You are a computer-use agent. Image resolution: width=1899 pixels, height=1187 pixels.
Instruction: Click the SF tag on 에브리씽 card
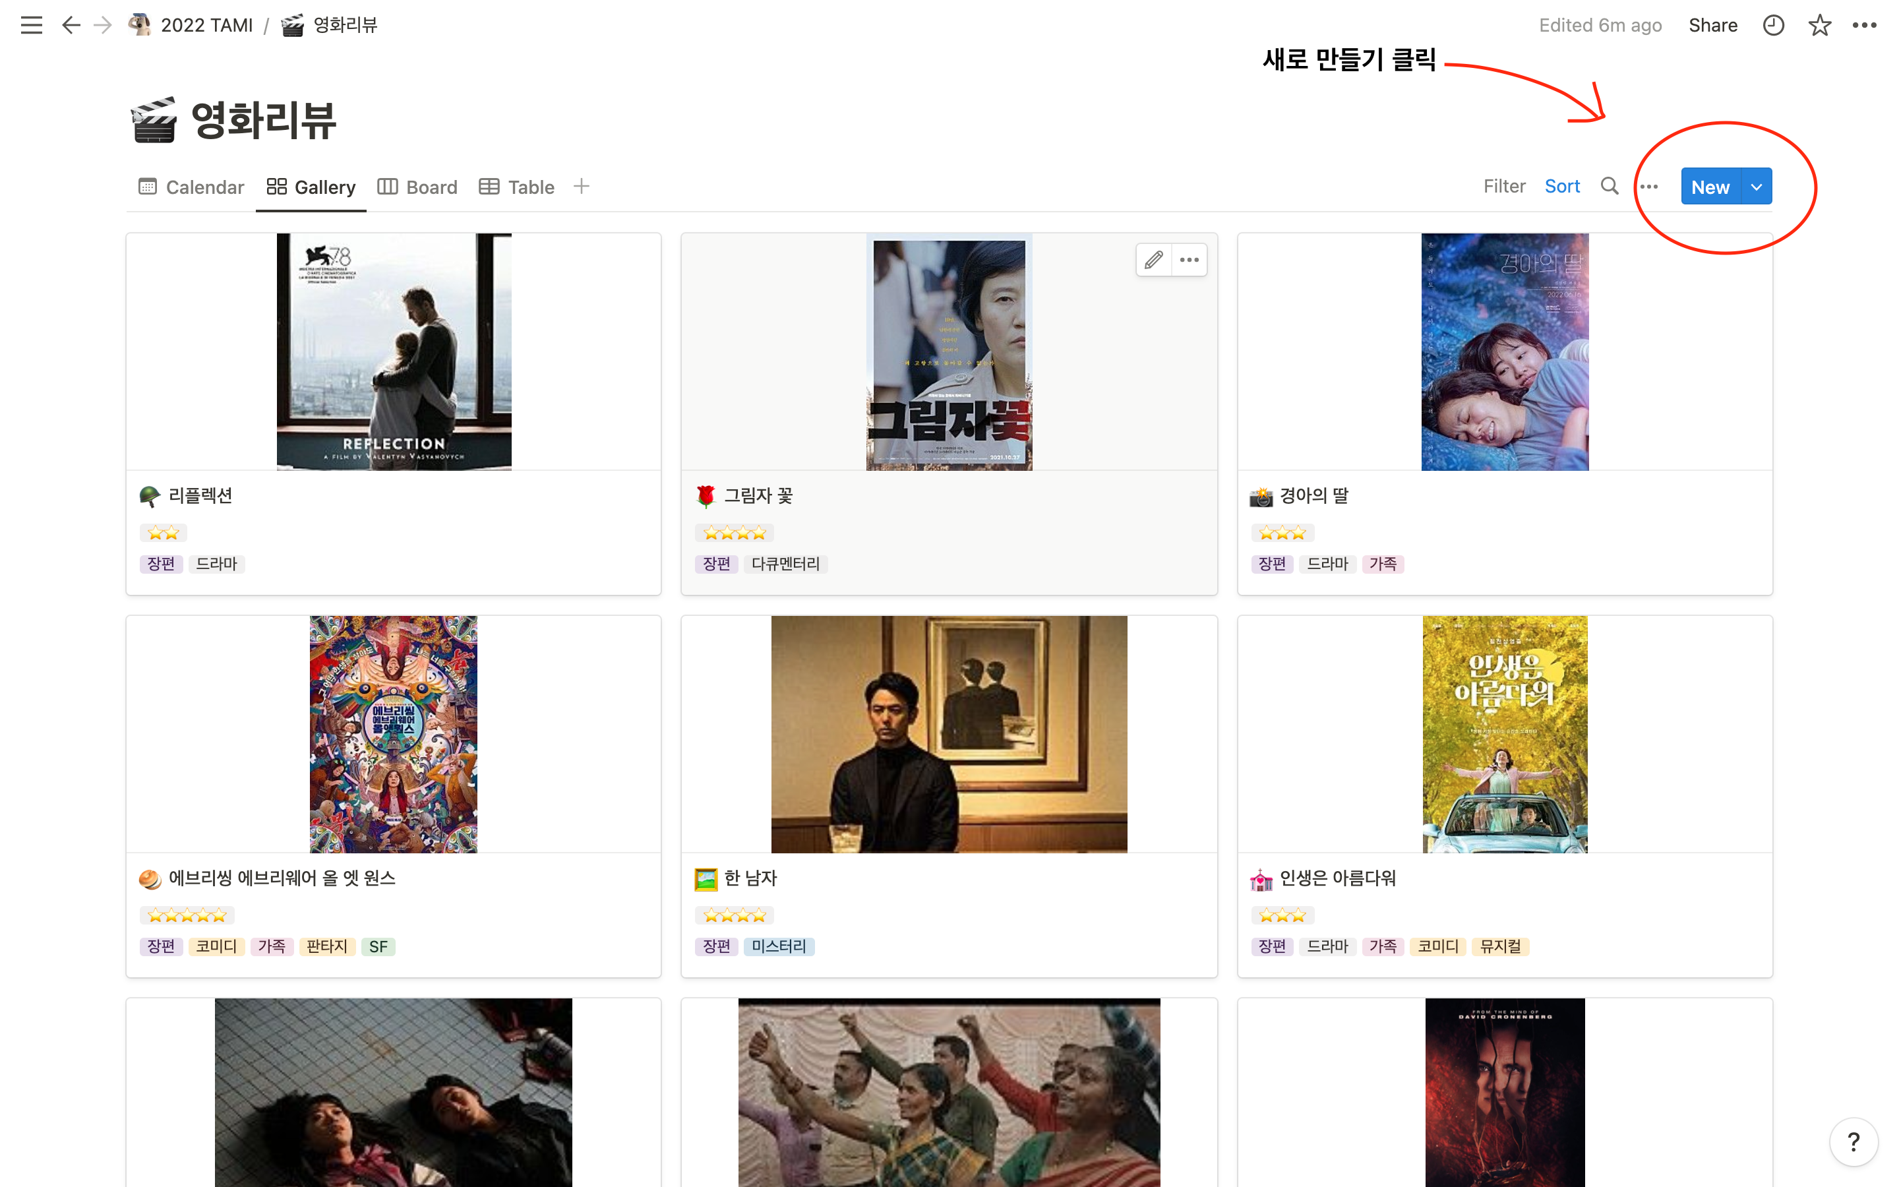pos(378,946)
